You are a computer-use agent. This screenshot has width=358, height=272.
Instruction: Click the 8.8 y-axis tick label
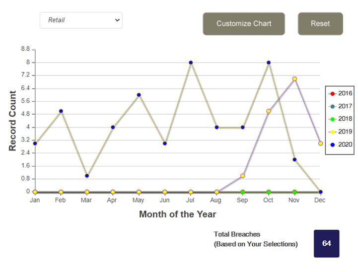click(26, 49)
